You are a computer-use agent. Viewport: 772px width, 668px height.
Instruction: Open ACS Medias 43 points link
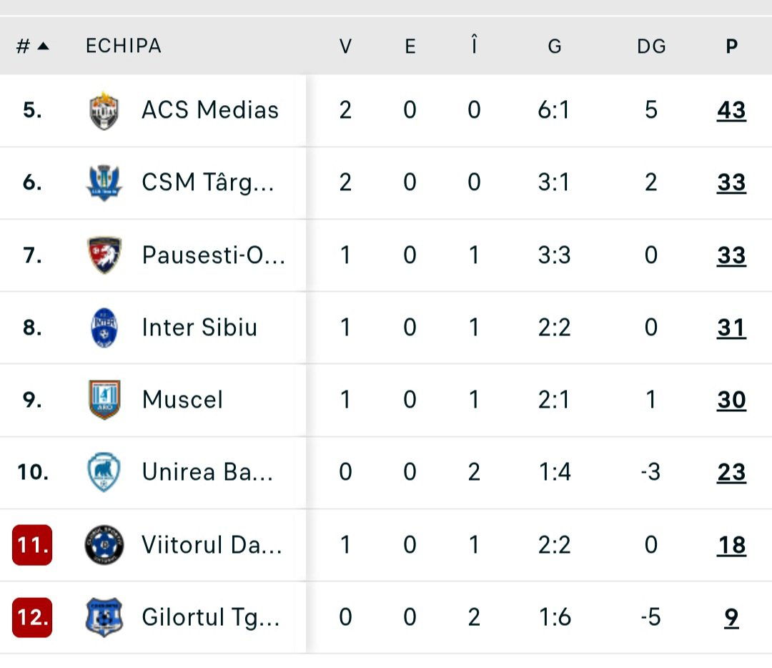click(731, 111)
